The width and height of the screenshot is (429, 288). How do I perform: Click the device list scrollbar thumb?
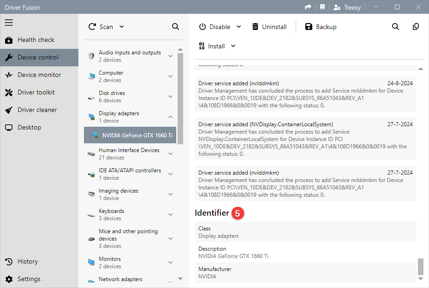[180, 98]
